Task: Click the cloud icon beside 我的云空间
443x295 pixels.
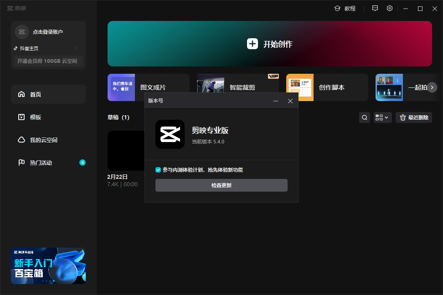Action: (x=21, y=140)
